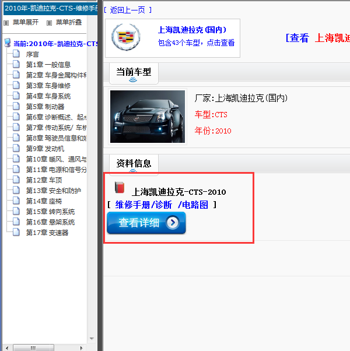Viewport: 350px width, 351px height.
Task: Click the page icon next to 第8章 驾驶员信息
Action: pos(16,138)
